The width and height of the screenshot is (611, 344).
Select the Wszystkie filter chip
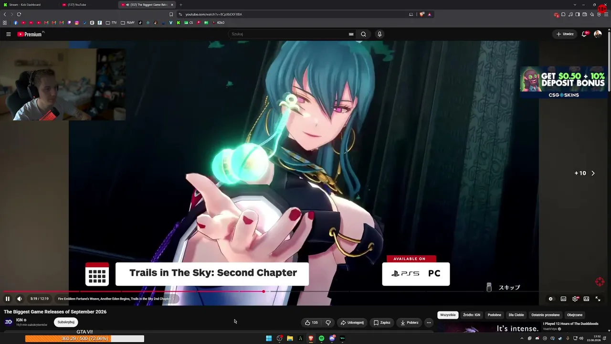[448, 315]
